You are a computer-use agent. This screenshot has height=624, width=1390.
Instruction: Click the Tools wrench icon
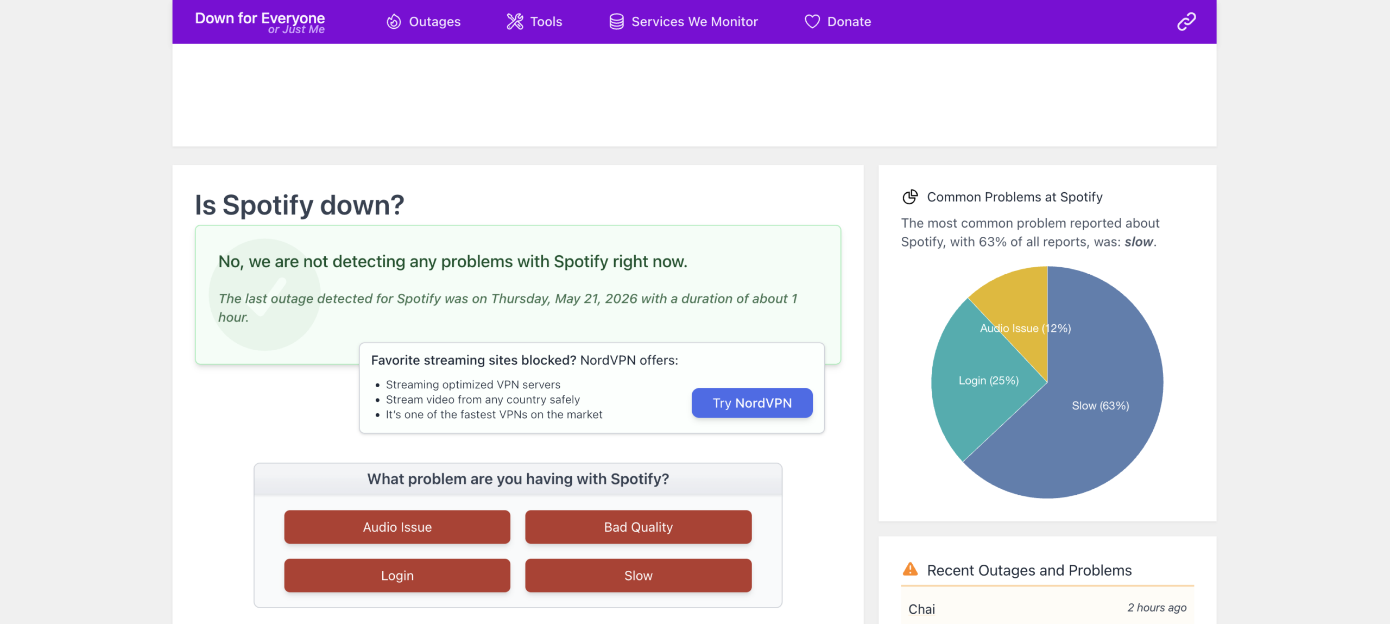[515, 22]
